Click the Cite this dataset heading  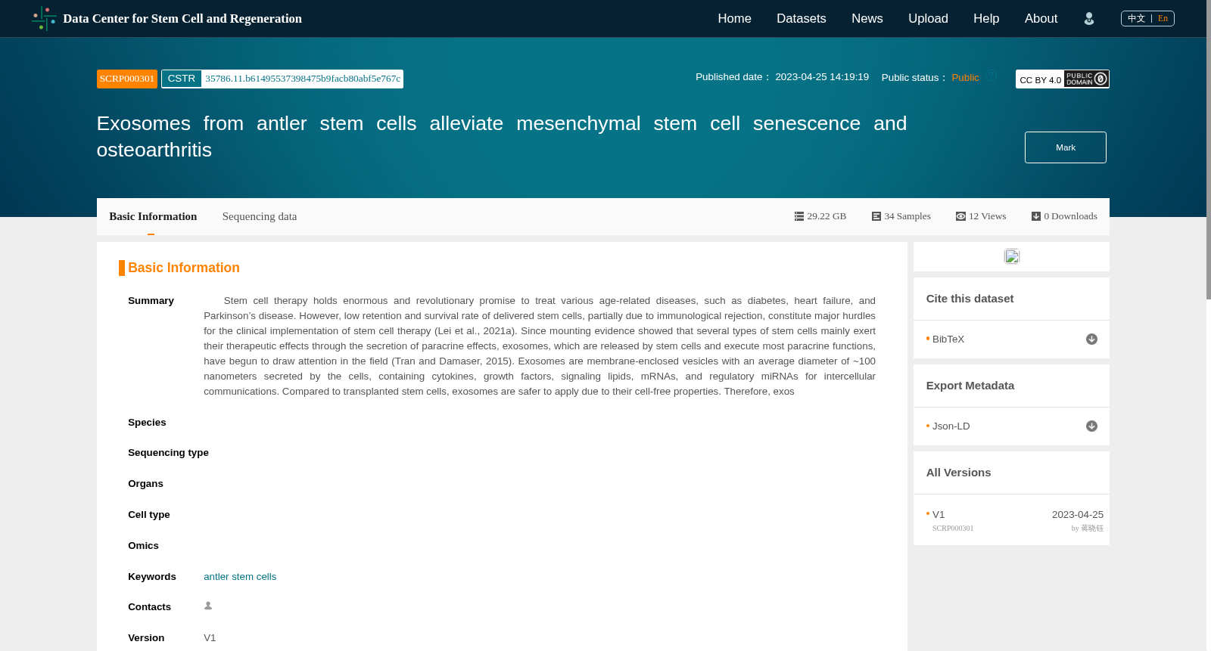970,299
